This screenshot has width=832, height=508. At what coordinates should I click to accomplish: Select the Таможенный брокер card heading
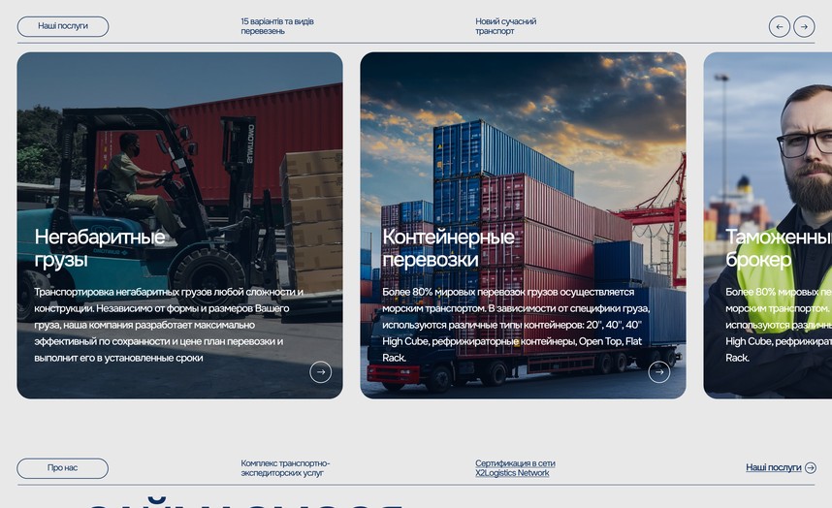[x=779, y=248]
